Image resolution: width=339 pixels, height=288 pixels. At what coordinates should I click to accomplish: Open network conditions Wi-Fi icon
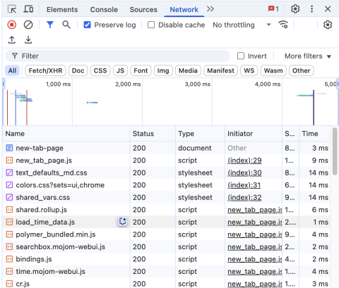click(x=283, y=25)
